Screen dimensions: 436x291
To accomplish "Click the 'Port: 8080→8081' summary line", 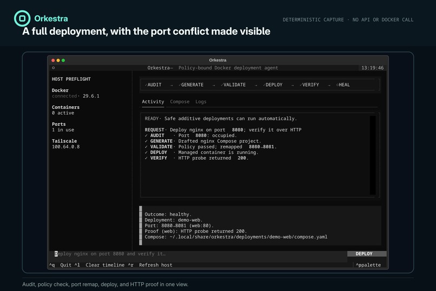I will [179, 225].
